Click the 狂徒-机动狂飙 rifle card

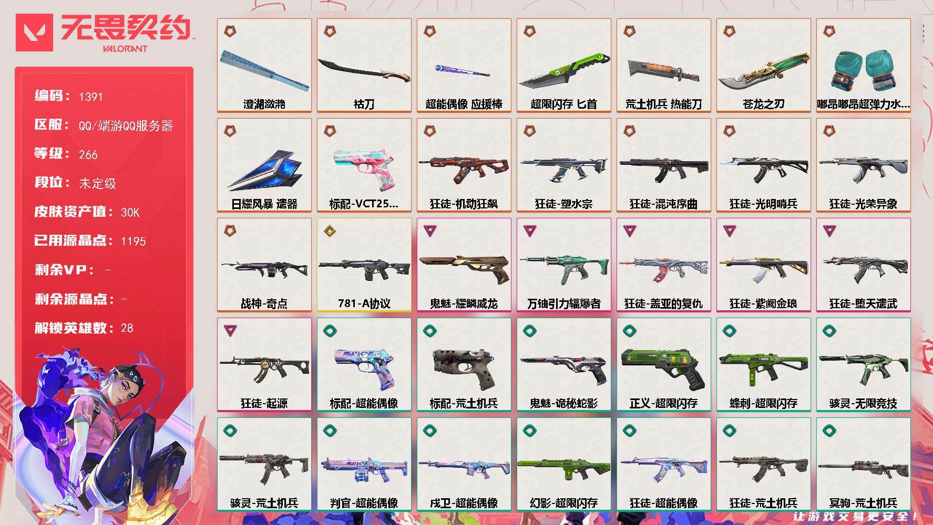click(x=464, y=165)
